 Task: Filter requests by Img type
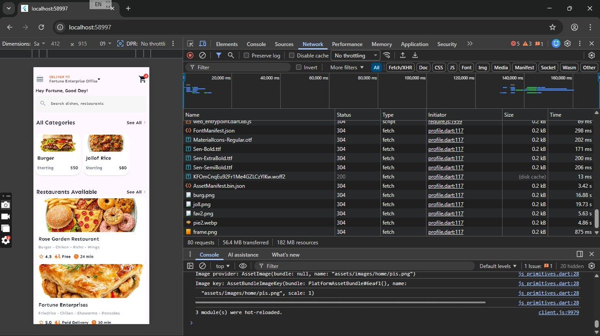(x=482, y=67)
